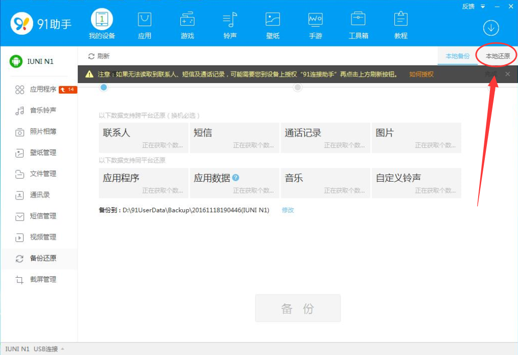Dismiss the warning notice with its × button
This screenshot has height=355, width=518.
pyautogui.click(x=508, y=74)
